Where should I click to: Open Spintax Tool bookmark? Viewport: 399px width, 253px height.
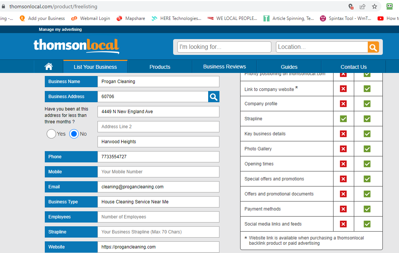pyautogui.click(x=346, y=18)
